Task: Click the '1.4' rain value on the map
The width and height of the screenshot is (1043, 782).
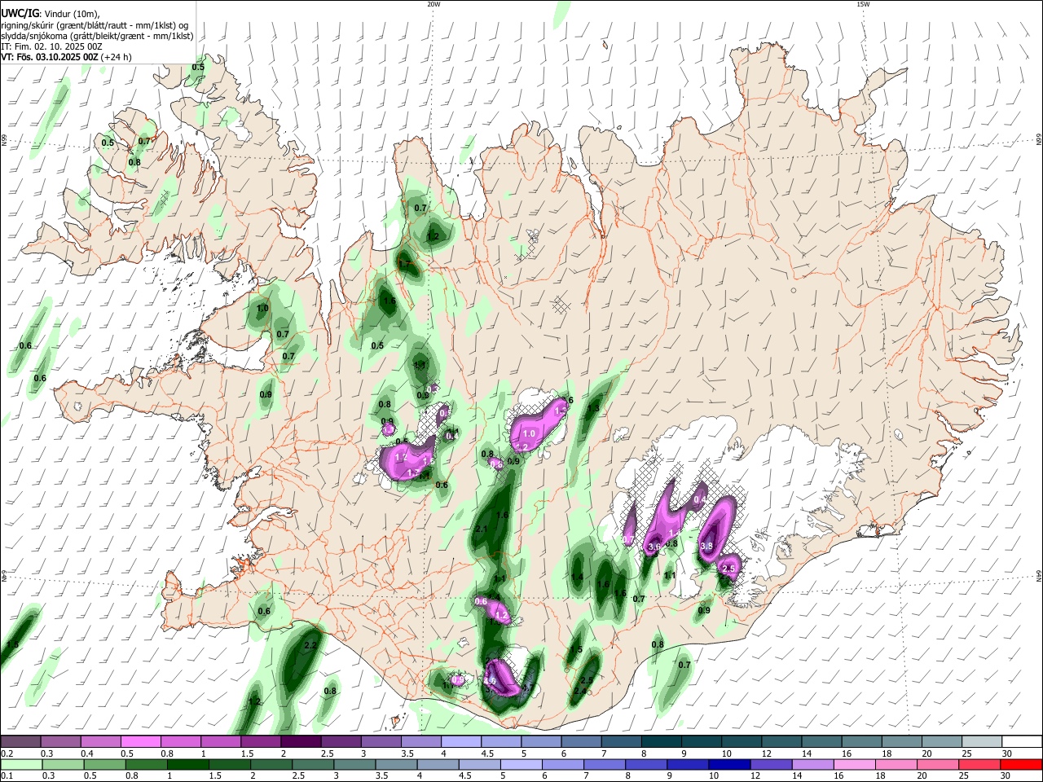Action: (x=577, y=577)
